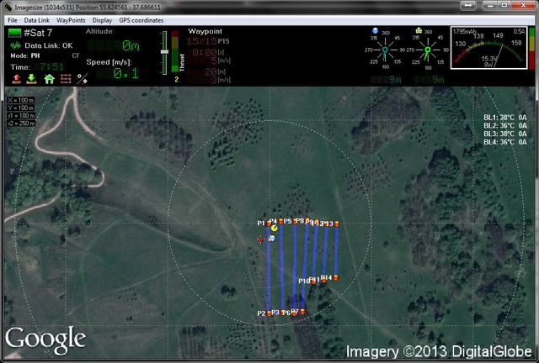This screenshot has width=539, height=363.
Task: Select waypoint marker P2 on map
Action: [x=269, y=313]
